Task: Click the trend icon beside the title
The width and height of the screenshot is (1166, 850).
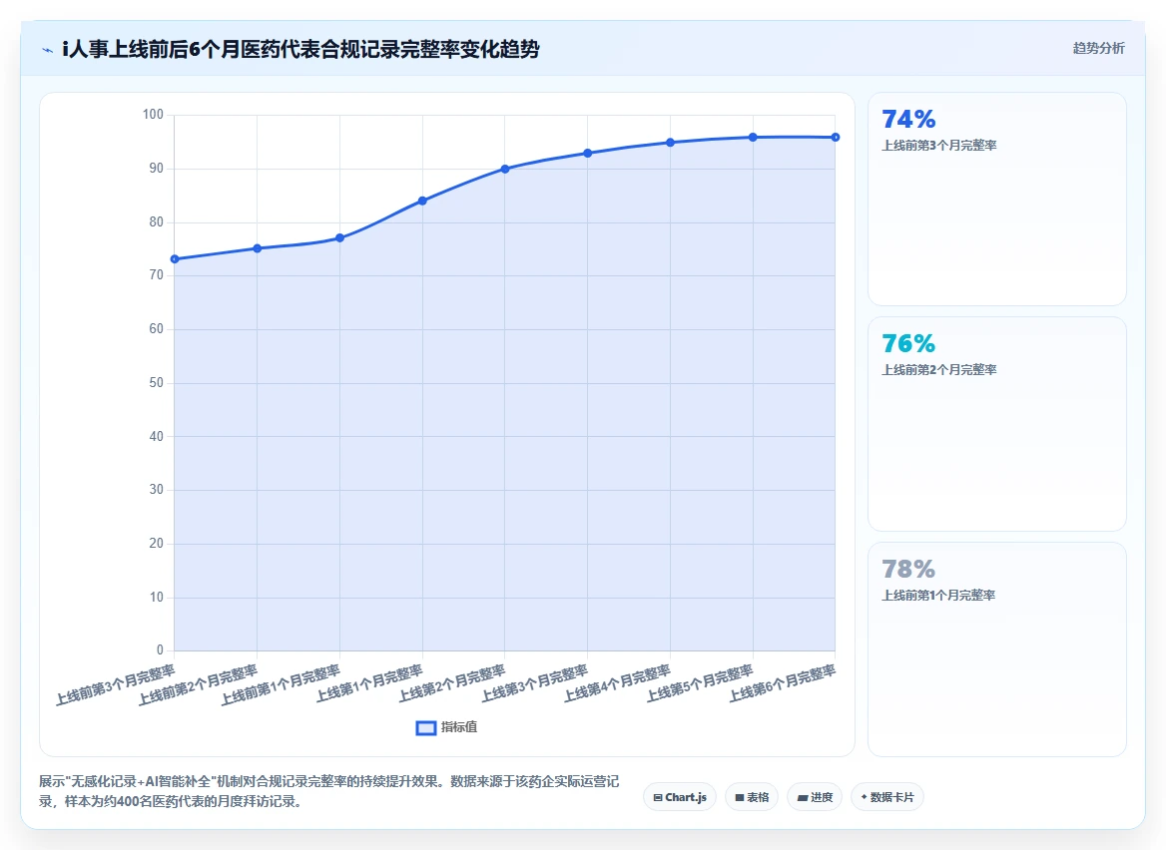Action: 48,50
